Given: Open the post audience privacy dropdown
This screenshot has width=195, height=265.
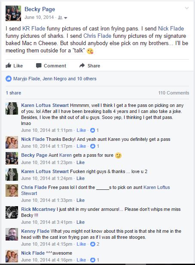Looking at the screenshot, I should (x=63, y=18).
